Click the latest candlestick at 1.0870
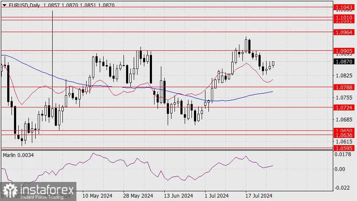The image size is (357, 201). 273,64
